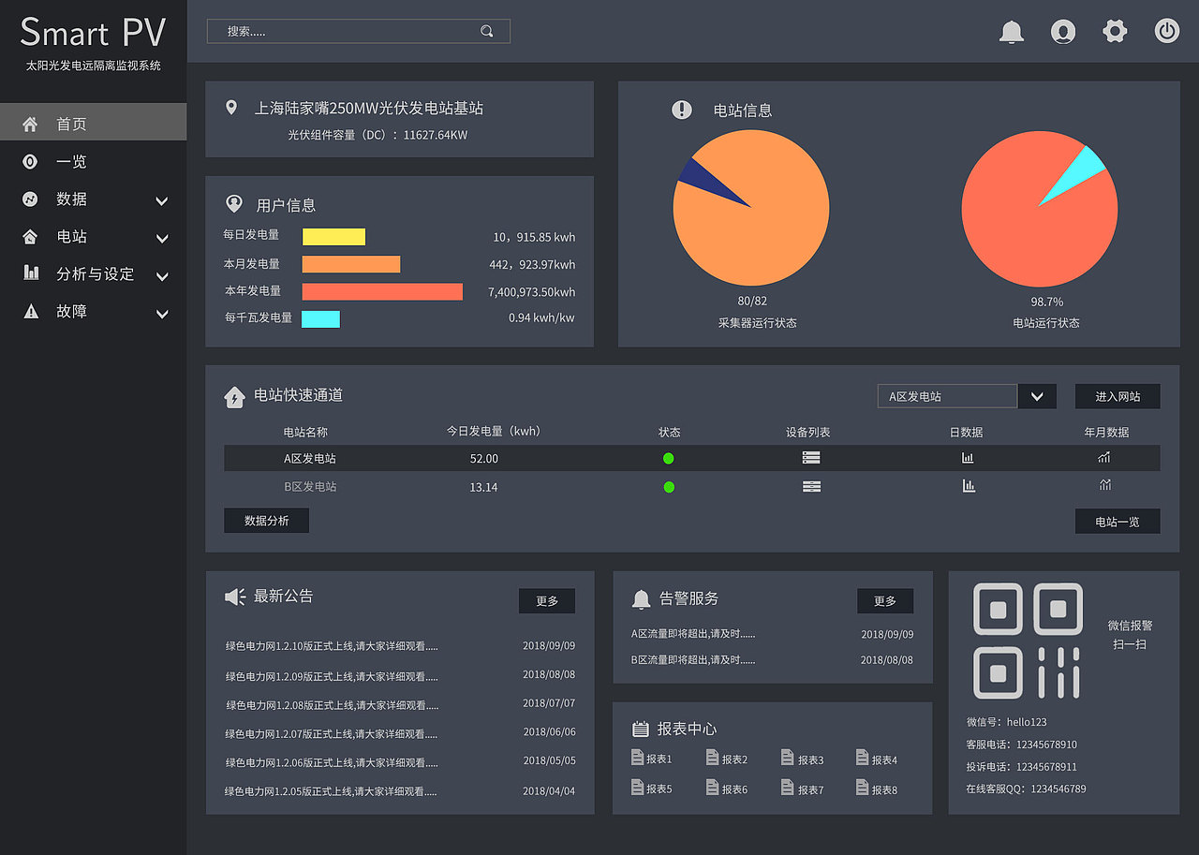This screenshot has width=1199, height=855.
Task: Click the Smart PV logo title
Action: coord(93,33)
